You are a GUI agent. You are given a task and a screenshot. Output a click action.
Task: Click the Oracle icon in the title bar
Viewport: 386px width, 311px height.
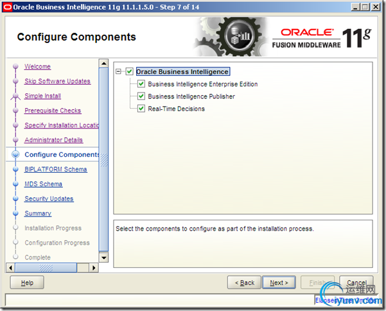7,7
